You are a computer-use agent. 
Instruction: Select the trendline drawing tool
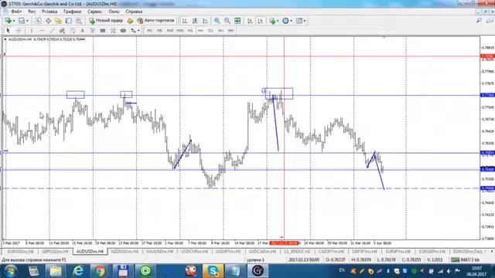pos(52,31)
